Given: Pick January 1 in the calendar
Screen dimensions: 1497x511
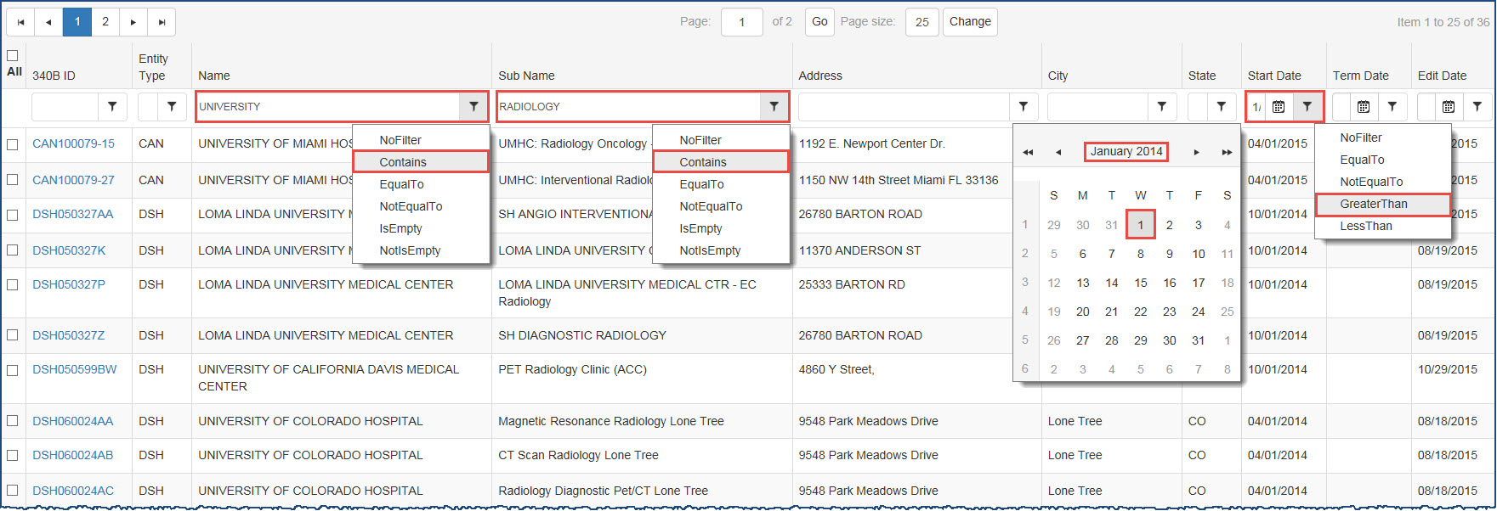Looking at the screenshot, I should pos(1140,225).
